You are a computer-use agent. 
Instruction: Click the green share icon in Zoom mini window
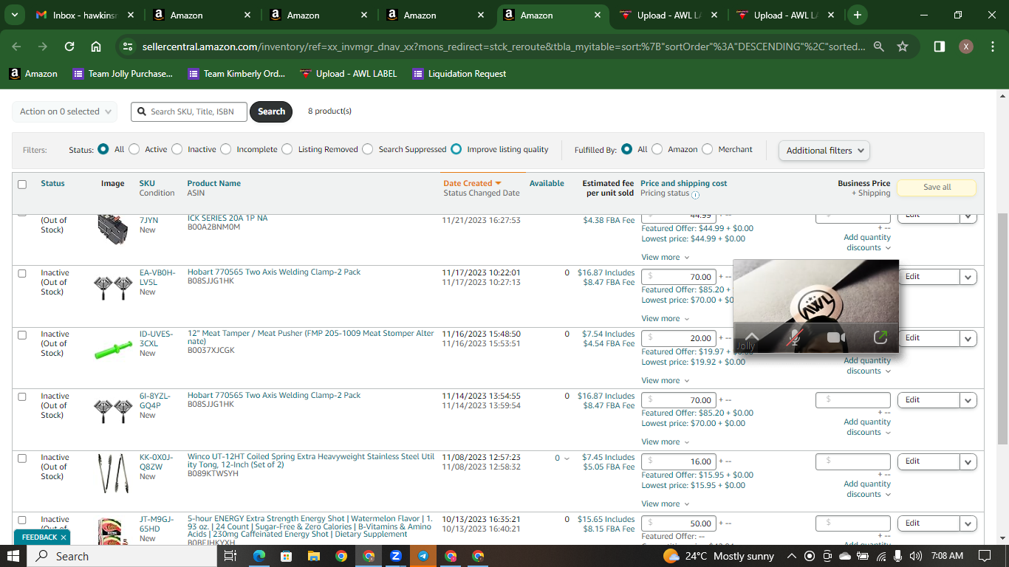[x=880, y=337]
